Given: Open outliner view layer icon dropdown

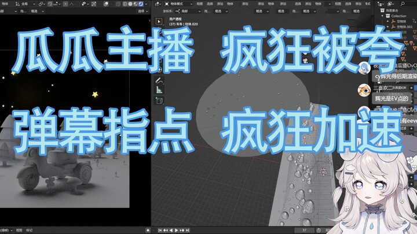Looking at the screenshot, I should (391, 4).
